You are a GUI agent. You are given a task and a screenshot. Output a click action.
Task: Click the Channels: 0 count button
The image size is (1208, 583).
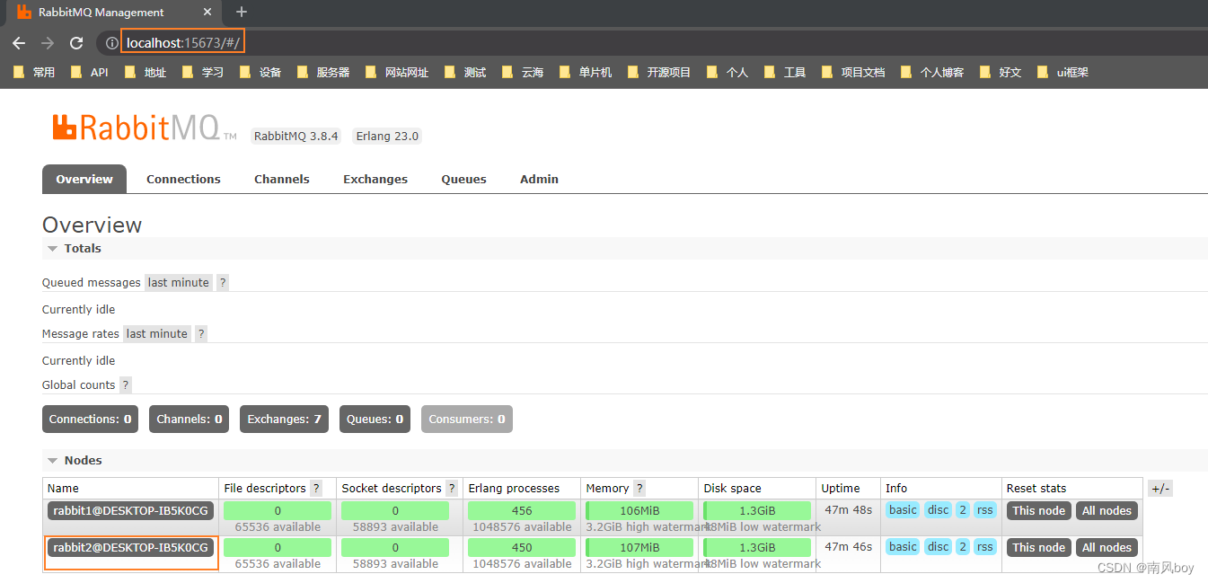coord(190,419)
